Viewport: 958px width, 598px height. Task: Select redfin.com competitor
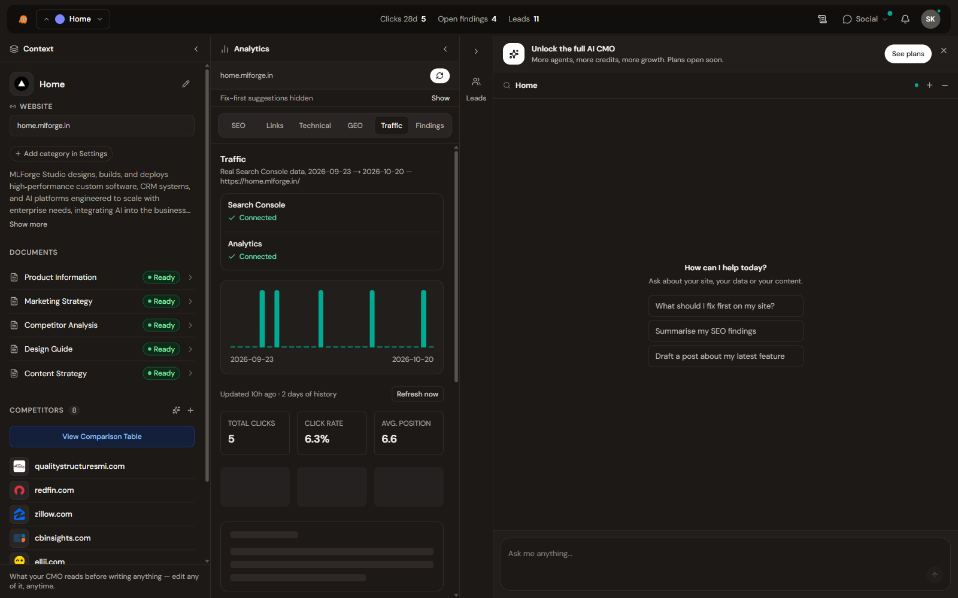click(102, 490)
